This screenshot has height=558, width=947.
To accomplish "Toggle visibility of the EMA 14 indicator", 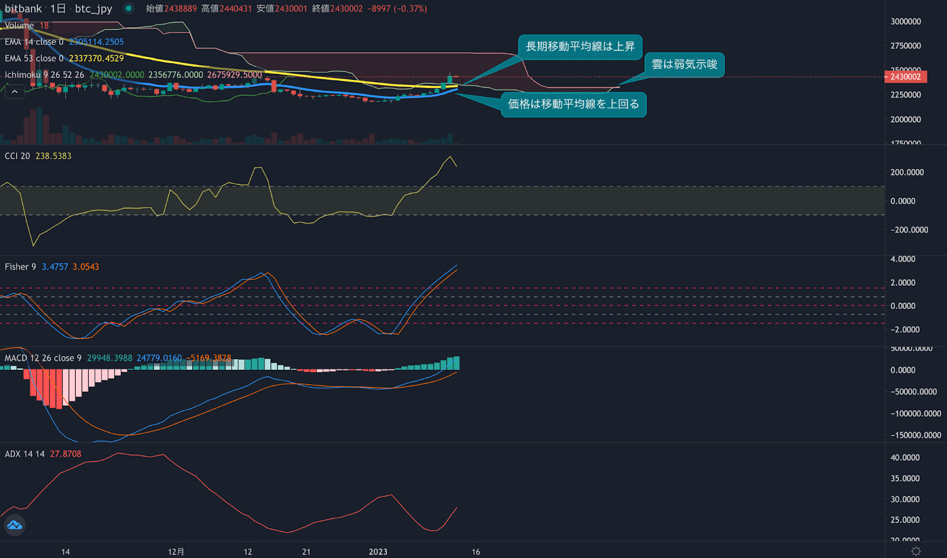I will (36, 42).
